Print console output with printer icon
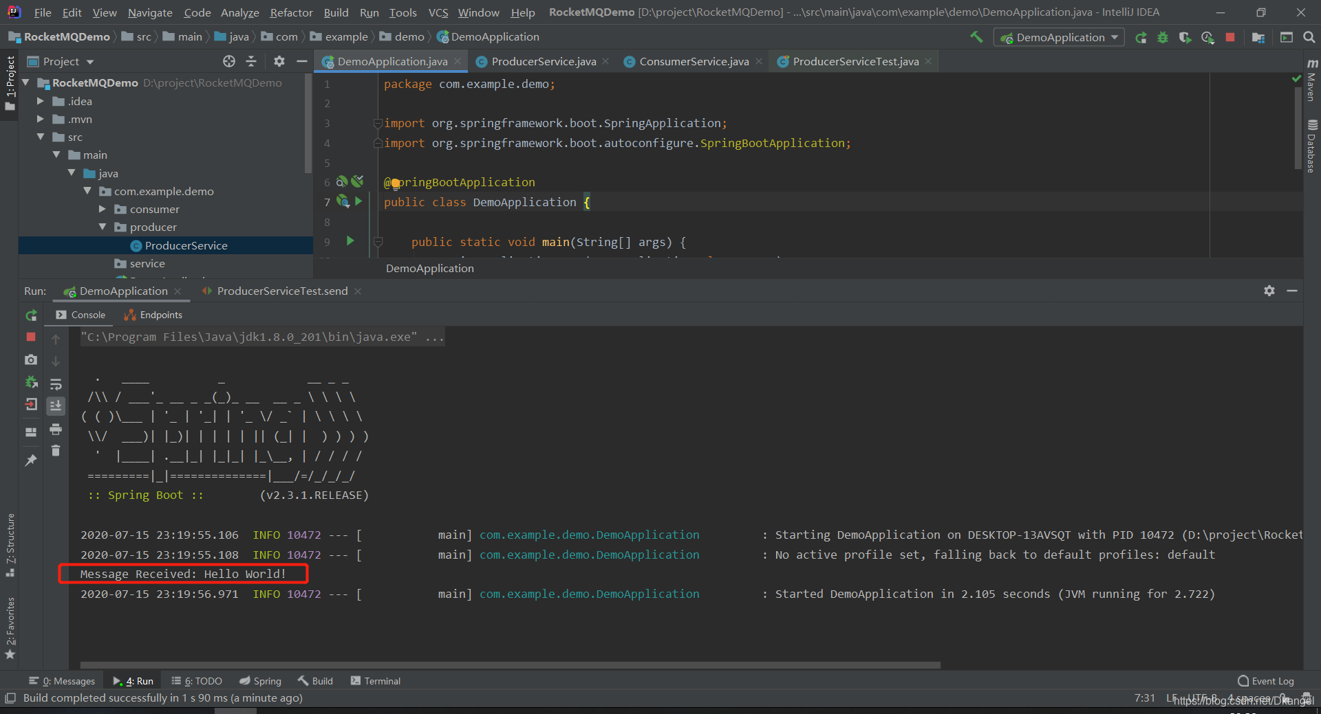This screenshot has width=1321, height=714. (56, 429)
